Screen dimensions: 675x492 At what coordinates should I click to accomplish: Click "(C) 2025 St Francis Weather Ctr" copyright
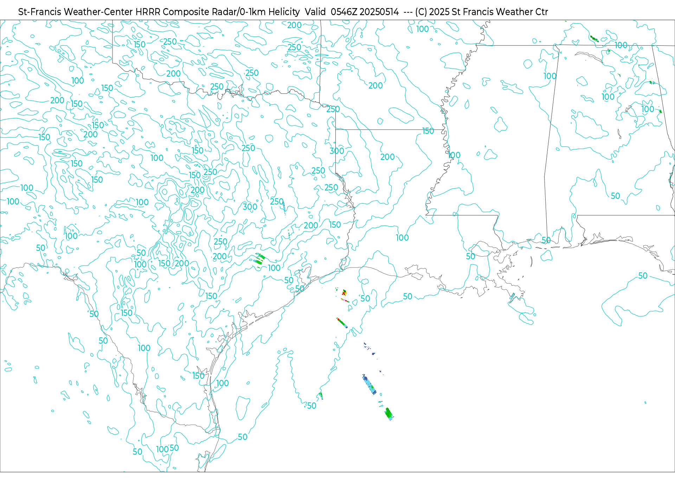coord(481,12)
